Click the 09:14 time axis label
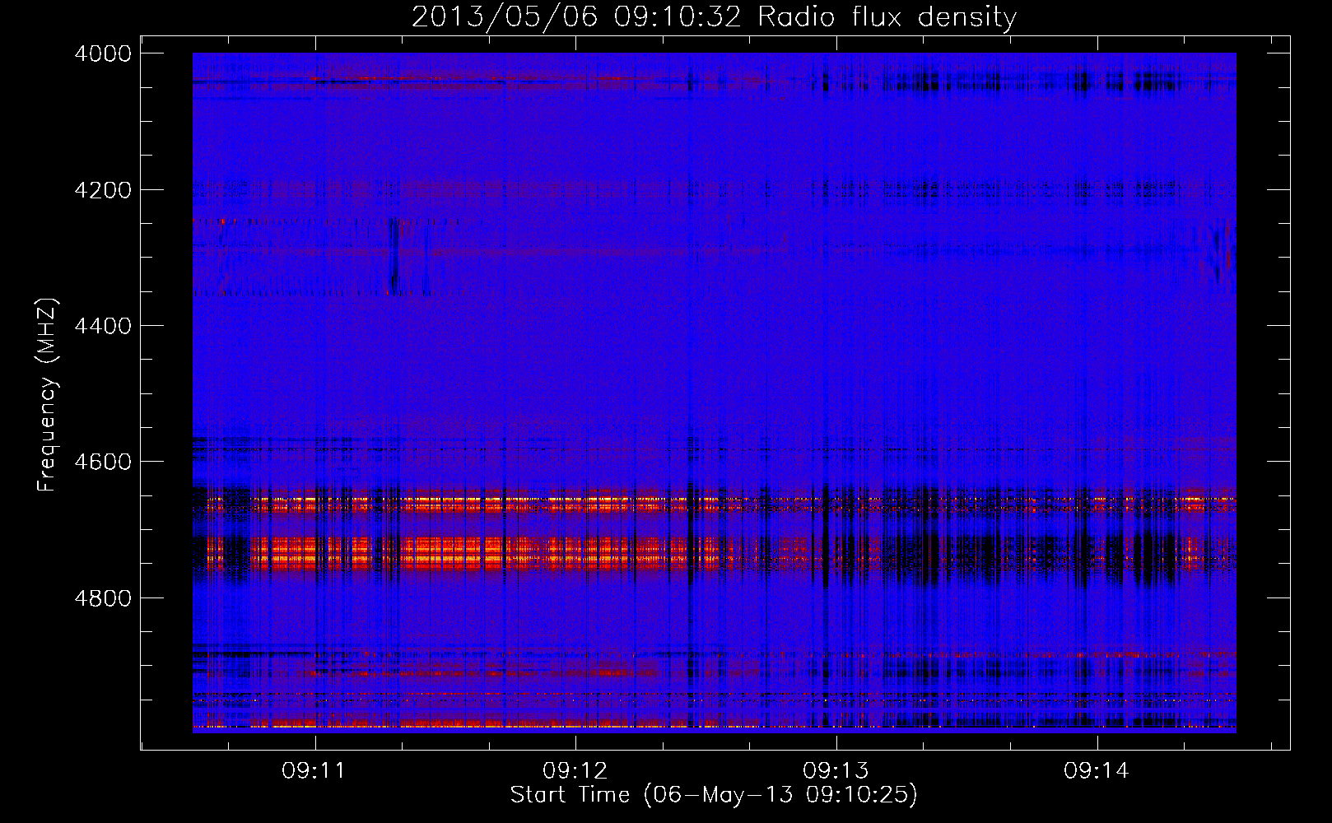Viewport: 1332px width, 823px height. coord(1096,771)
